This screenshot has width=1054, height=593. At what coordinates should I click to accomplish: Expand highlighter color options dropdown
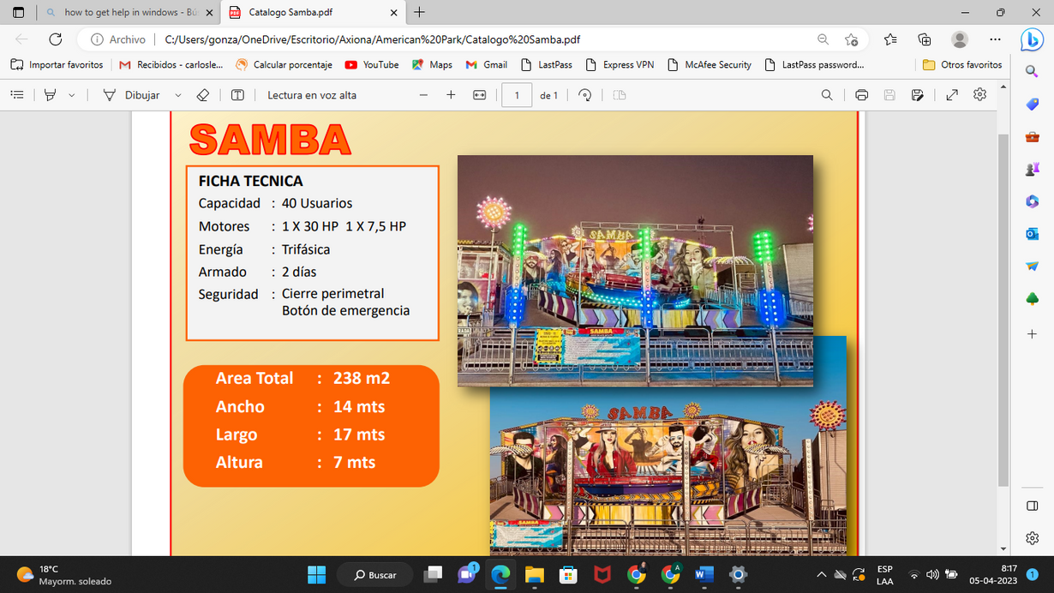pos(72,95)
